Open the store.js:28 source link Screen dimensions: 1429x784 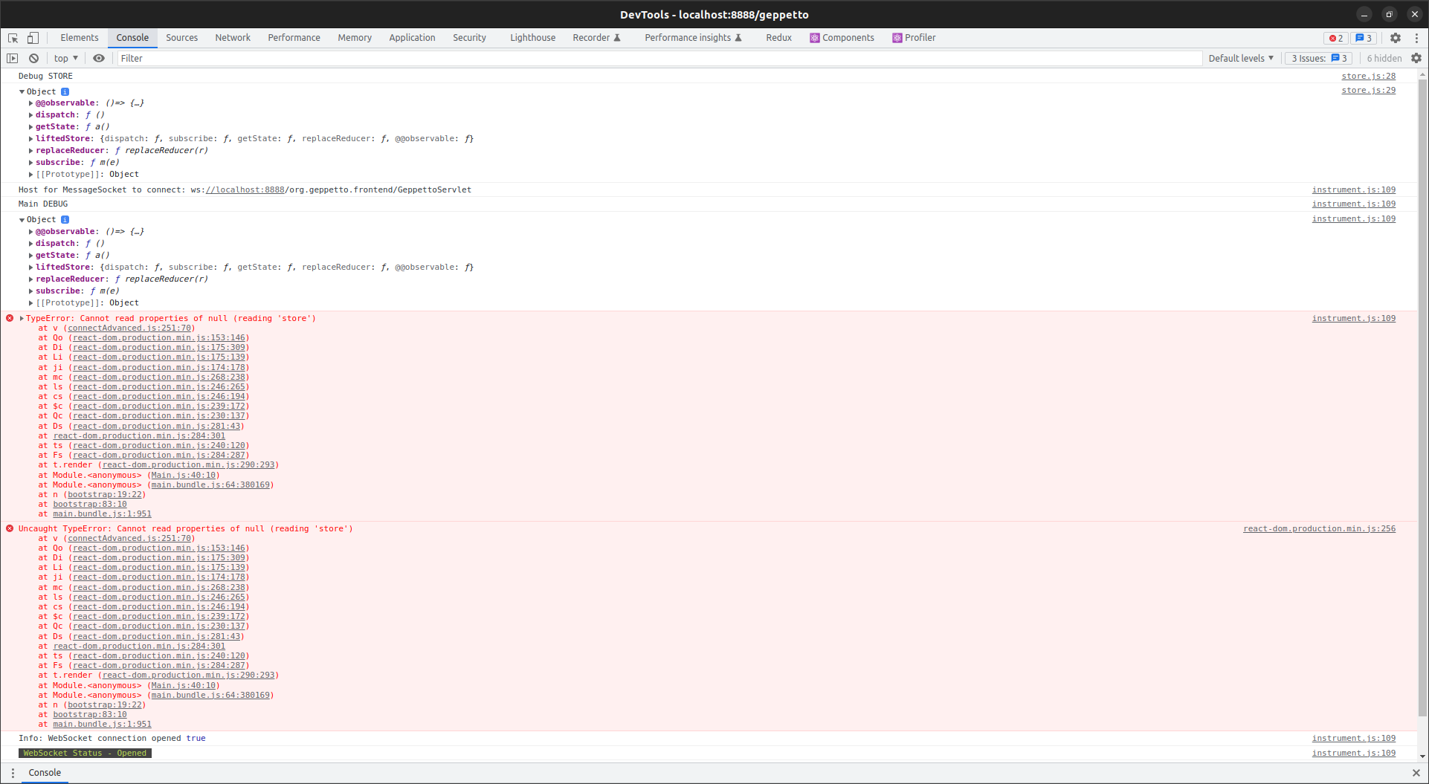click(1368, 76)
